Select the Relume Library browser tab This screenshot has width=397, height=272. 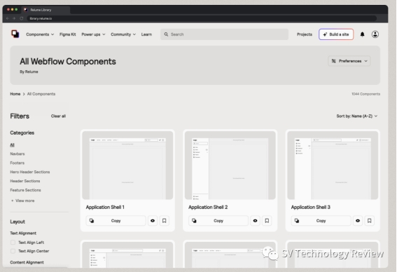(x=46, y=10)
